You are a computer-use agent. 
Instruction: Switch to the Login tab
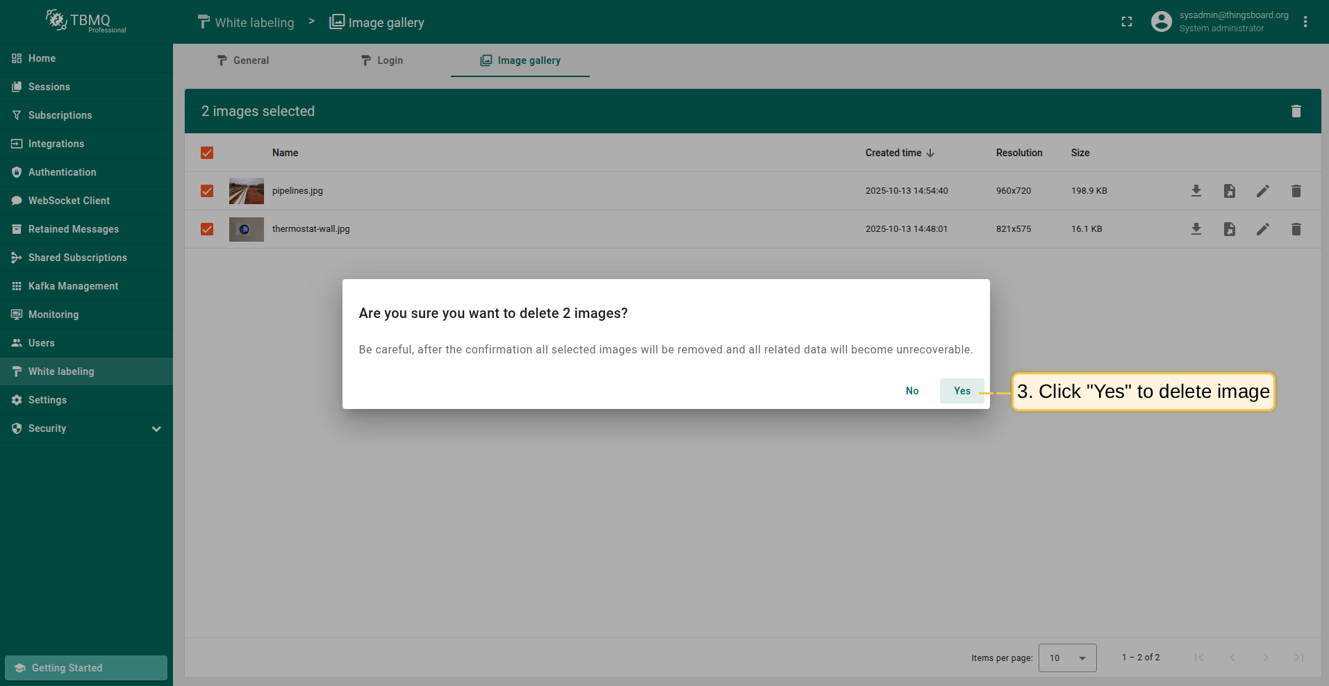pyautogui.click(x=381, y=60)
